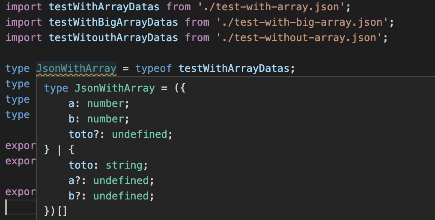Click 'b: number;' line in tooltip
Screen dimensions: 435x220
[x=99, y=119]
